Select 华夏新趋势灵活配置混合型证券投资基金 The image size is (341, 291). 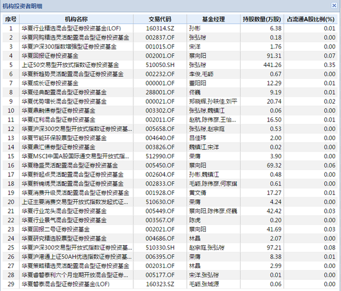pos(170,74)
